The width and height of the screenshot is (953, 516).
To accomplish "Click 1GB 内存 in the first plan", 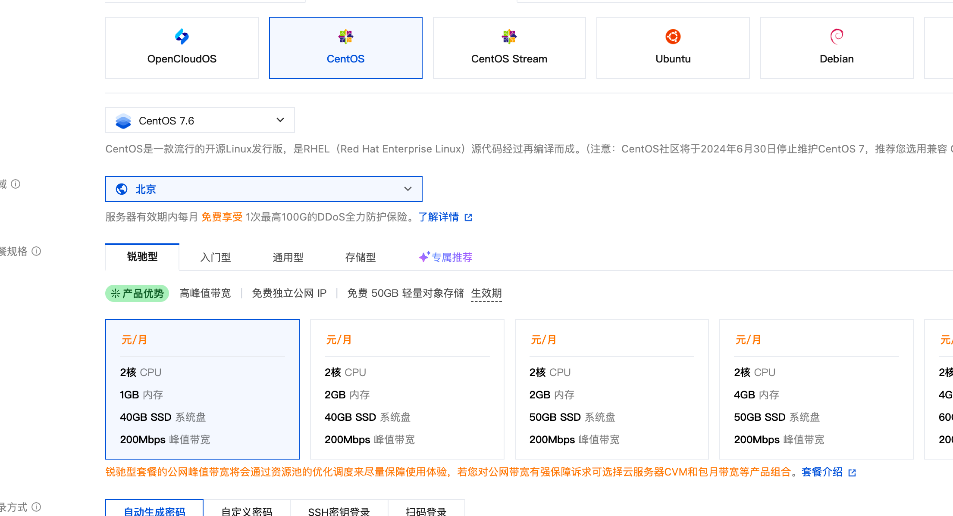I will pos(141,395).
